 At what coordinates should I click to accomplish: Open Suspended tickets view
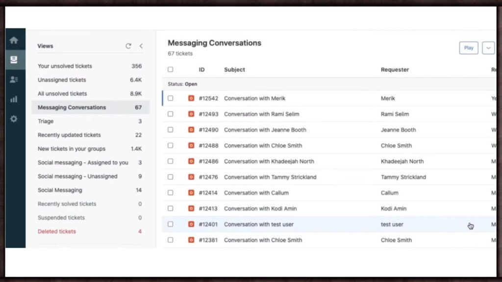[90, 217]
